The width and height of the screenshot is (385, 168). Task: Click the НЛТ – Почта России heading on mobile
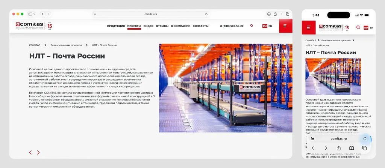pyautogui.click(x=330, y=52)
